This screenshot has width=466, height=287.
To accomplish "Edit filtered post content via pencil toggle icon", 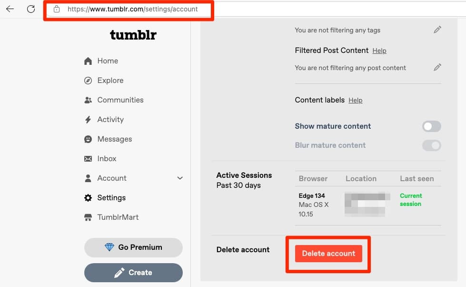I will pos(437,67).
